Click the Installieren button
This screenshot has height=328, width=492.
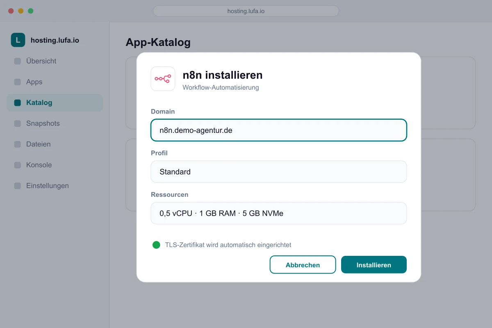pos(374,265)
